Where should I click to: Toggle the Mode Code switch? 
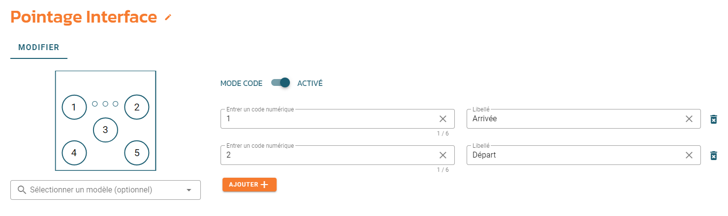[281, 83]
